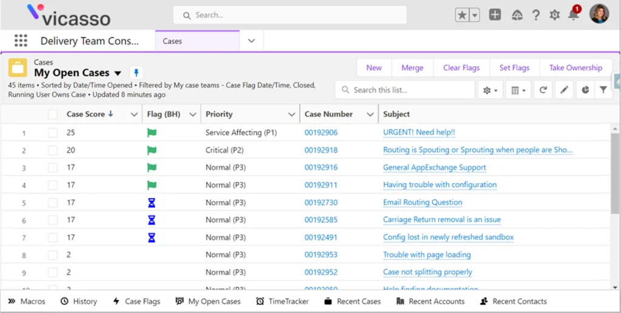Select the checkbox for case 00192918
This screenshot has width=621, height=313.
coord(53,150)
